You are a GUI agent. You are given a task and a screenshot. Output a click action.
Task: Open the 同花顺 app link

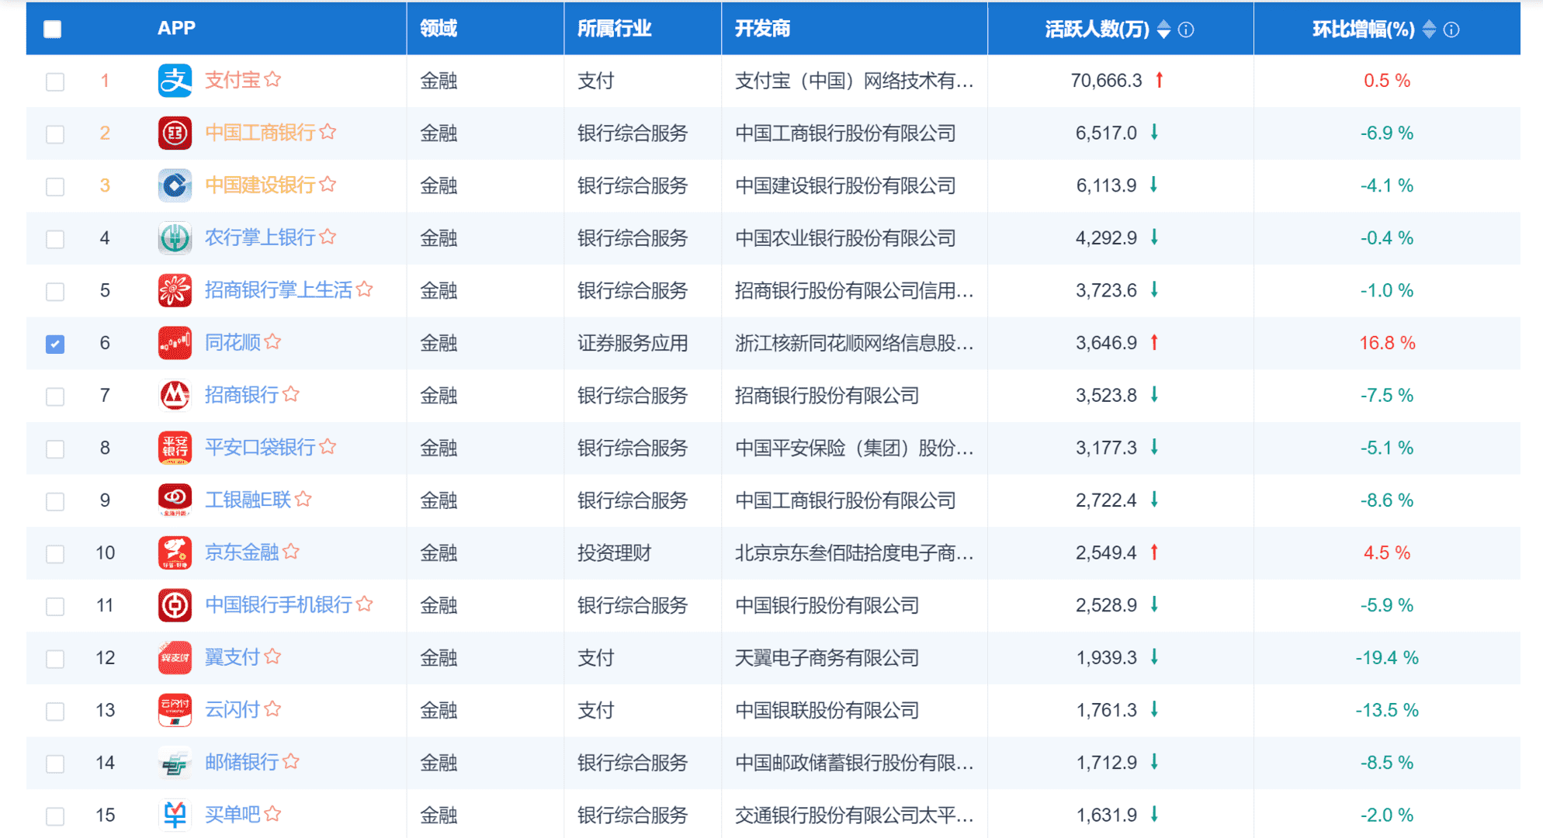pos(233,342)
